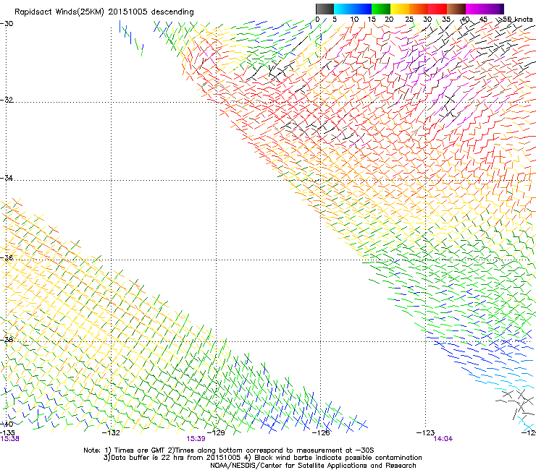
Task: Click the note line starting 'Note: 1) Times are GMT'
Action: 229,450
